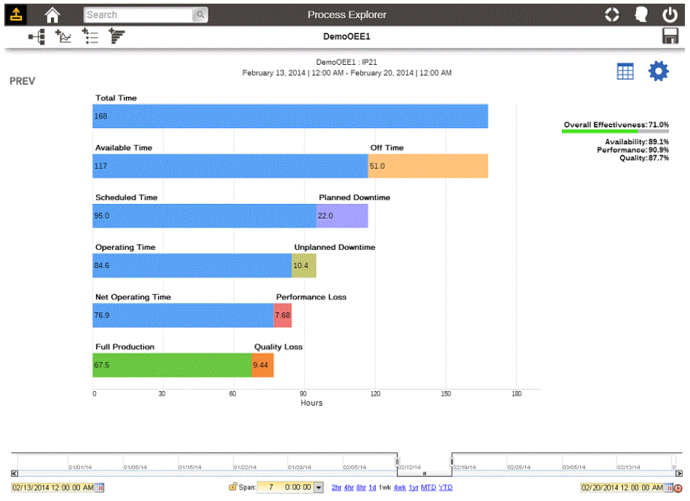Click the red Performance Loss bar 7.68
The height and width of the screenshot is (501, 690).
[x=282, y=315]
